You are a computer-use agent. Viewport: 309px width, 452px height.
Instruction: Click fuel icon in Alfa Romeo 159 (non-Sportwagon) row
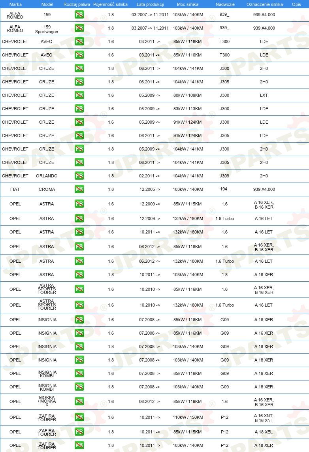pyautogui.click(x=79, y=14)
